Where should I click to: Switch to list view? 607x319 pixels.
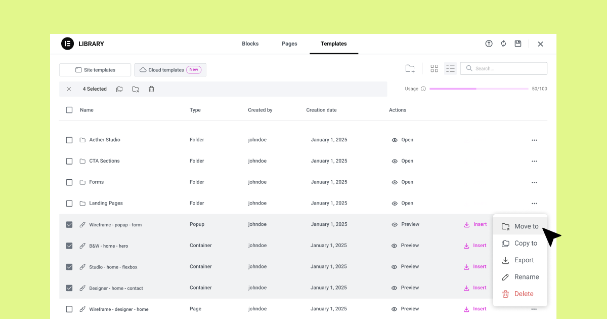tap(450, 68)
